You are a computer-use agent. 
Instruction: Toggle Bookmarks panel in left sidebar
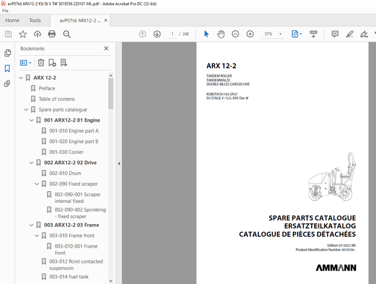tap(7, 68)
